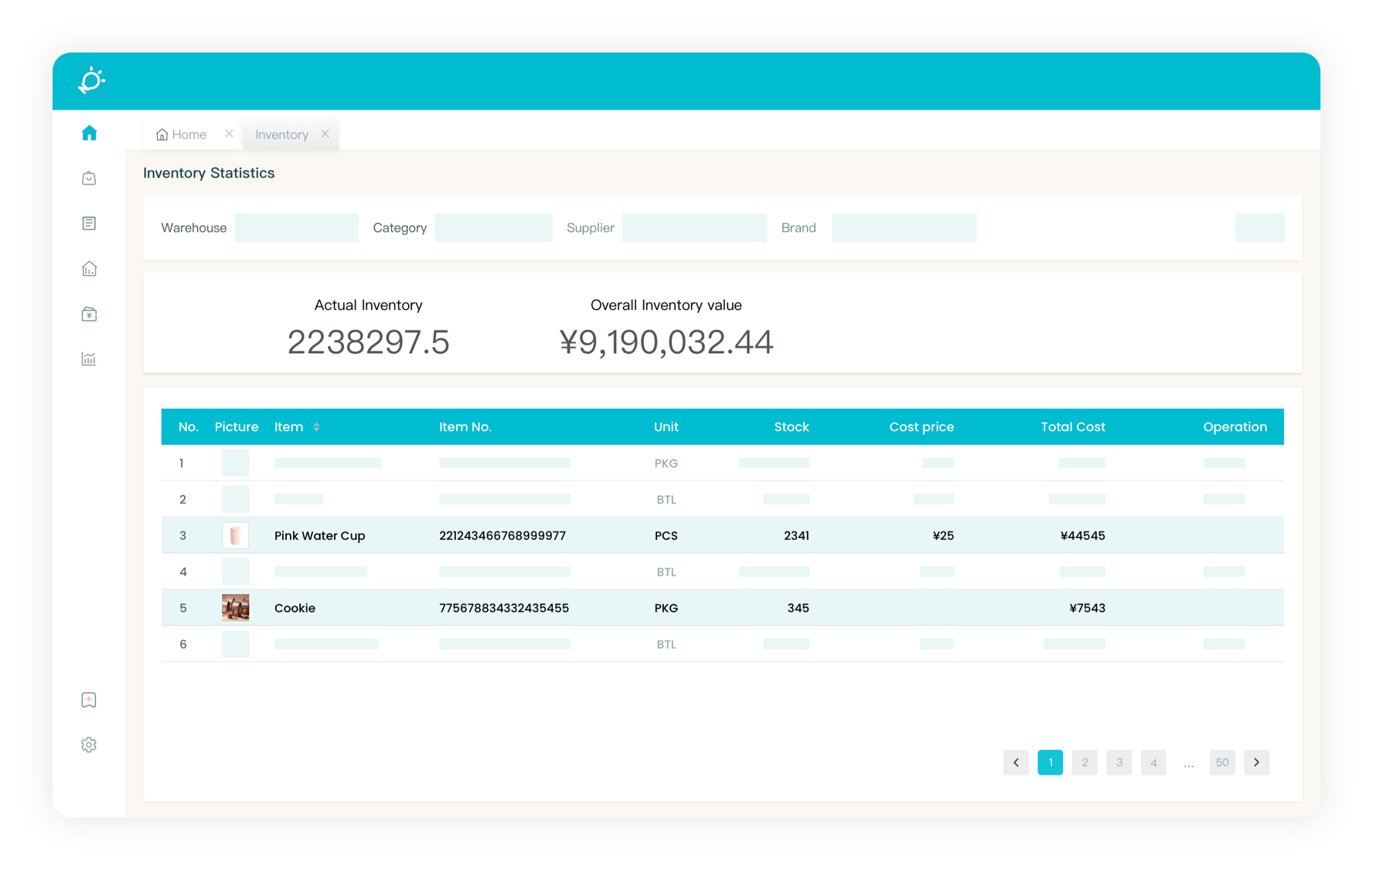This screenshot has width=1373, height=870.
Task: Open the chart statistics sidebar icon
Action: coord(90,359)
